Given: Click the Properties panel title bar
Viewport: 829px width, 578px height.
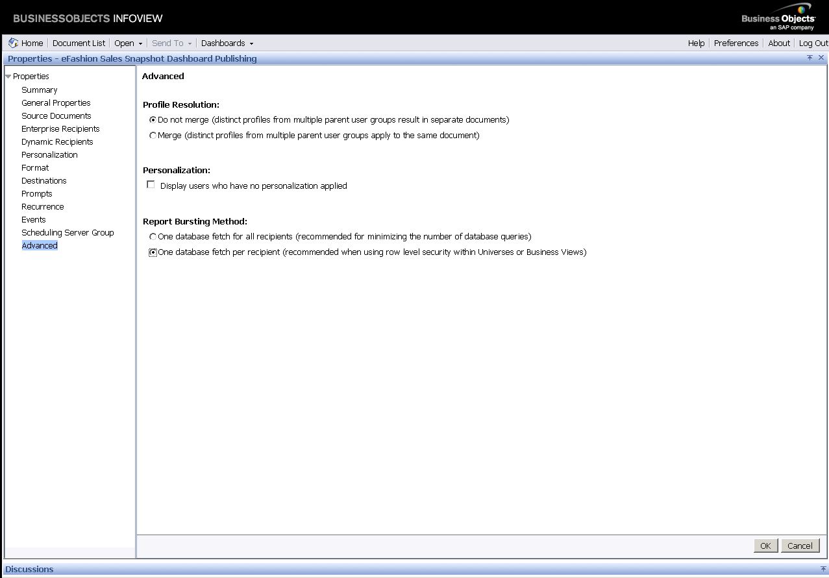Looking at the screenshot, I should click(x=414, y=58).
